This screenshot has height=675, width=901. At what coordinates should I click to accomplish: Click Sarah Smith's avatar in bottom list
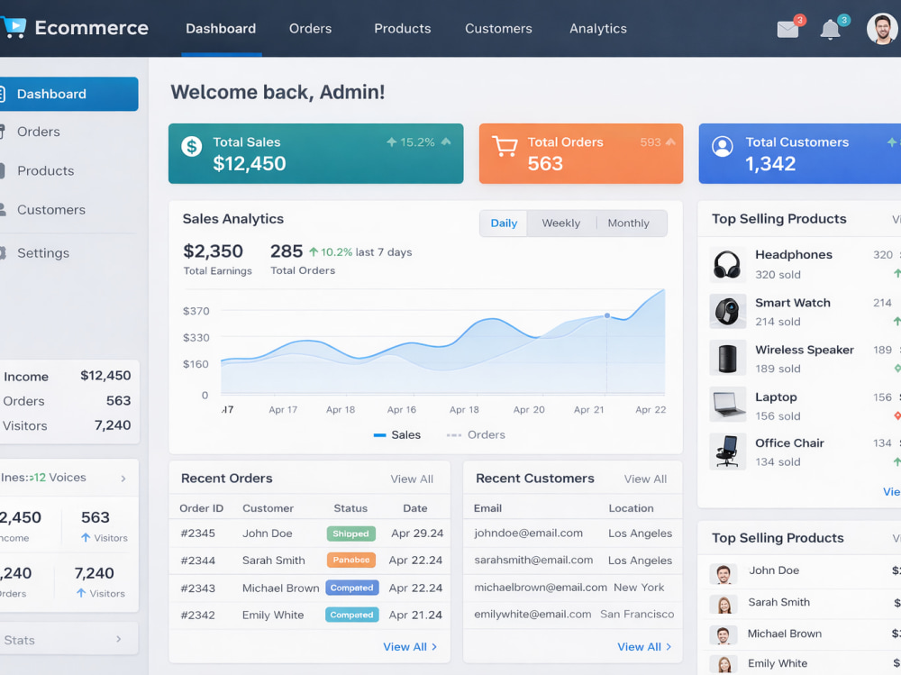(x=724, y=605)
